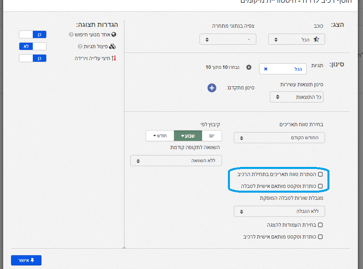This screenshot has height=269, width=363.
Task: Click the 'מגבלת שורות לטבלה המופקת' label
Action: [x=292, y=198]
